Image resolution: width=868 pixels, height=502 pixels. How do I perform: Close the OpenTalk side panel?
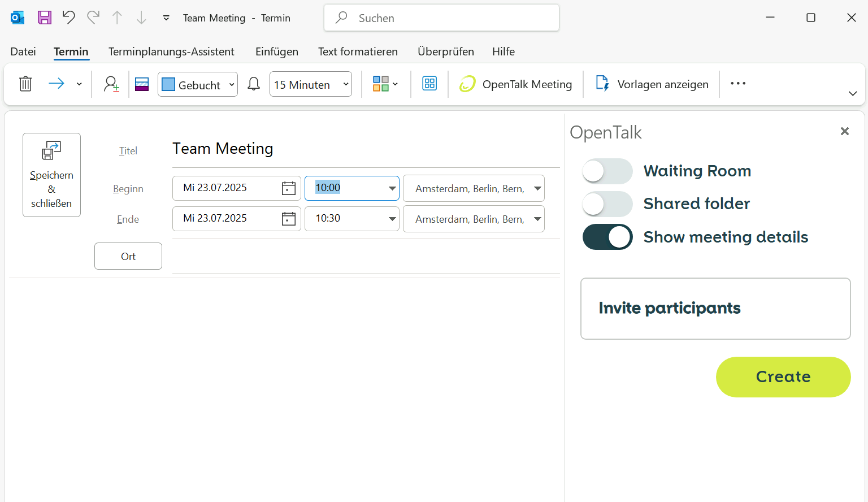(x=845, y=131)
